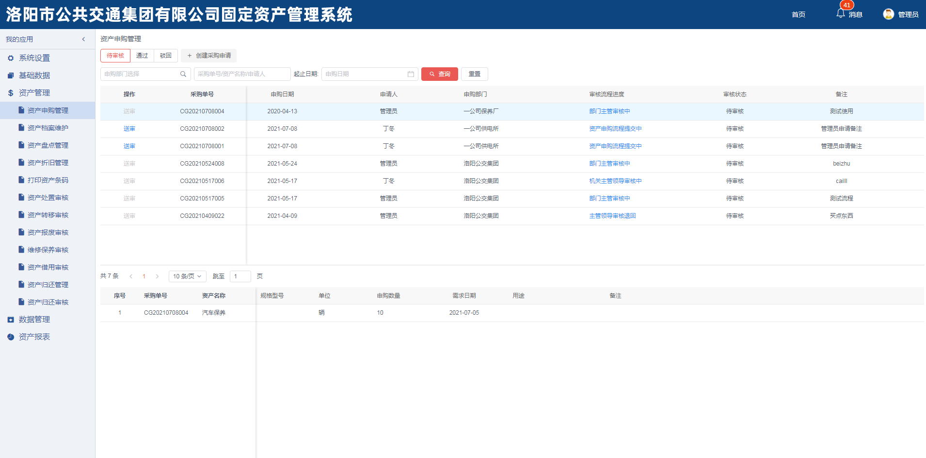The image size is (926, 458).
Task: Click the calendar icon in date field
Action: pyautogui.click(x=411, y=74)
